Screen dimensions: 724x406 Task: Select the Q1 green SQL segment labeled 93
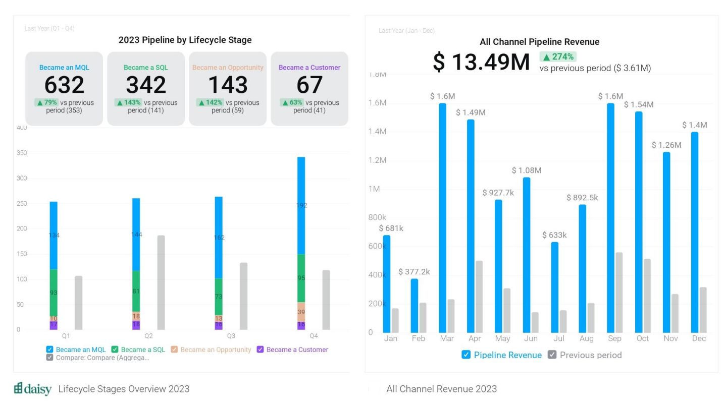coord(54,293)
